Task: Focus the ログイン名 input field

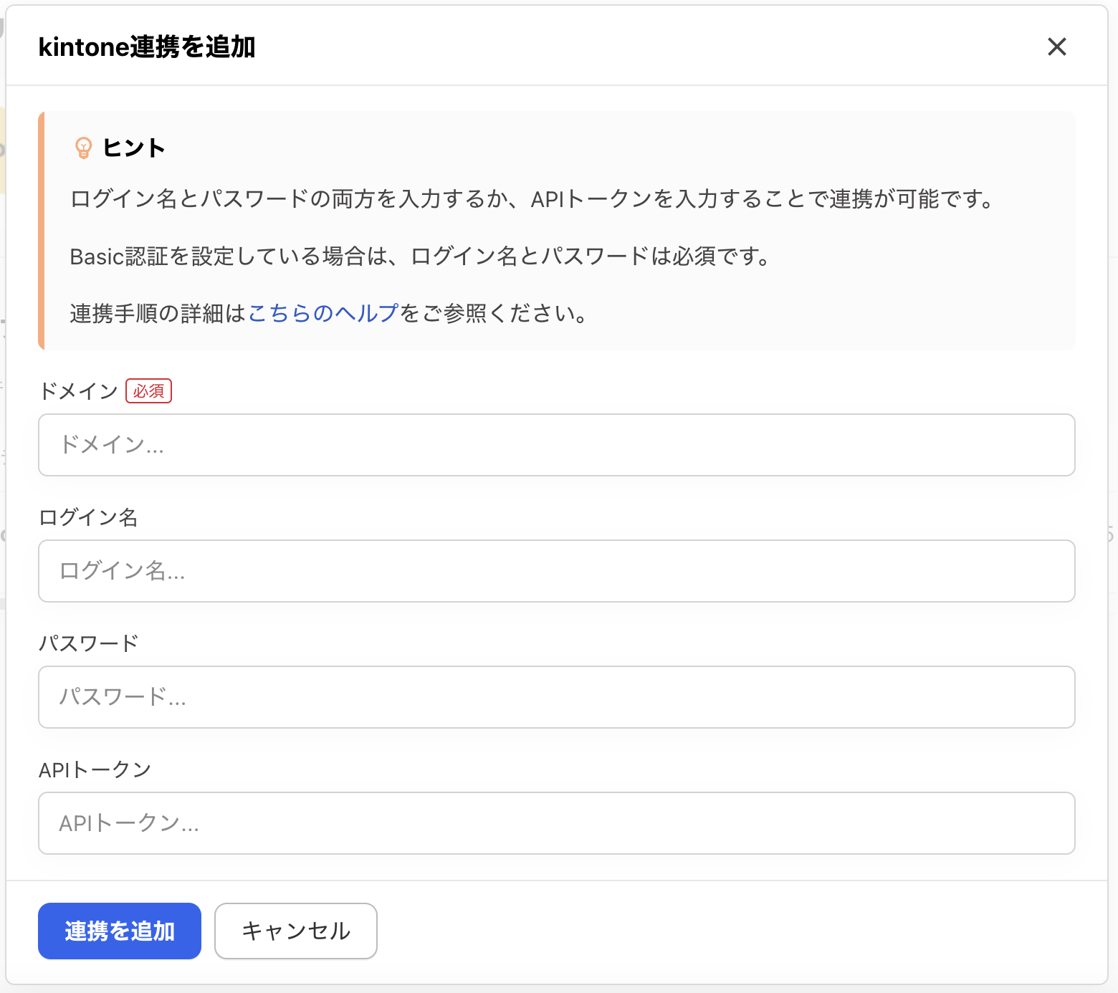Action: (x=556, y=571)
